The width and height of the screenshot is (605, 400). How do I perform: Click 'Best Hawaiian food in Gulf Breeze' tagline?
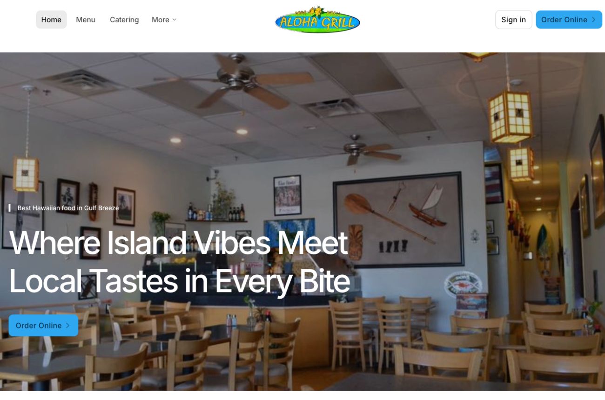pos(68,208)
